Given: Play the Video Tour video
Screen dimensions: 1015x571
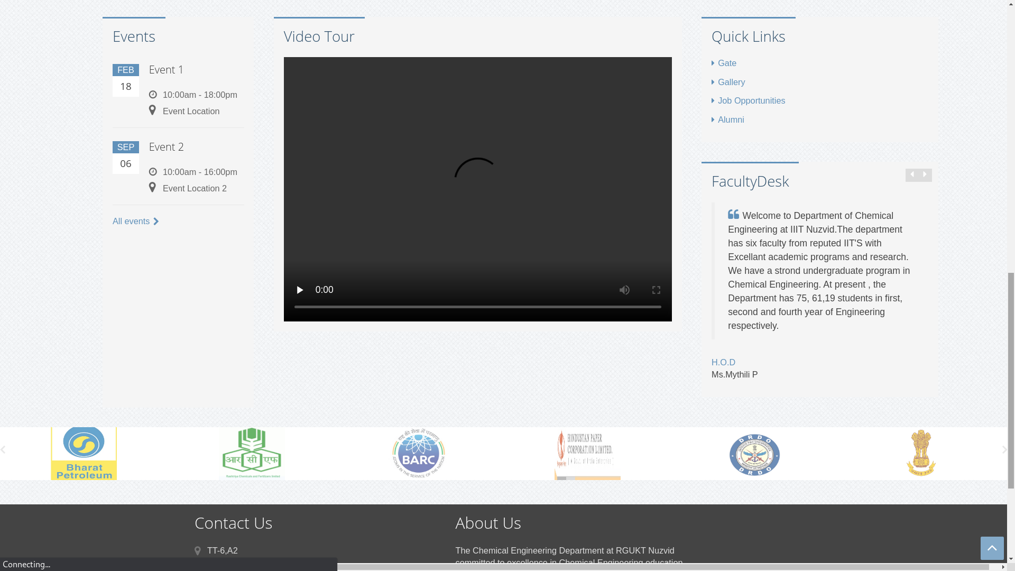Looking at the screenshot, I should 300,290.
